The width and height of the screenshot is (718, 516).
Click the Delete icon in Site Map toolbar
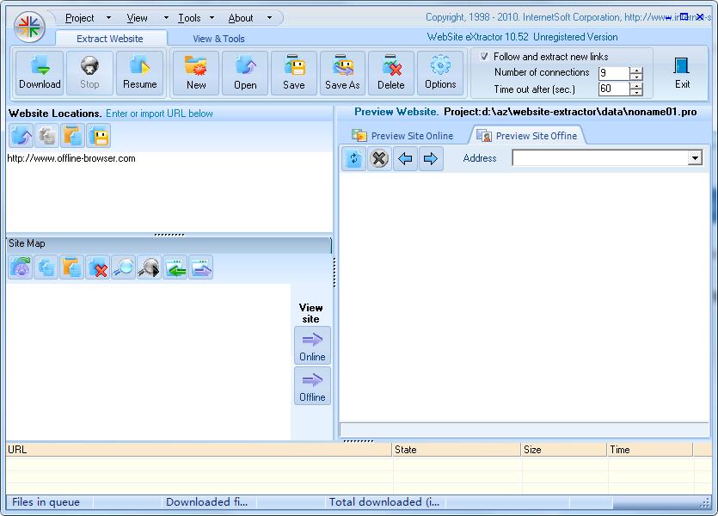click(98, 267)
